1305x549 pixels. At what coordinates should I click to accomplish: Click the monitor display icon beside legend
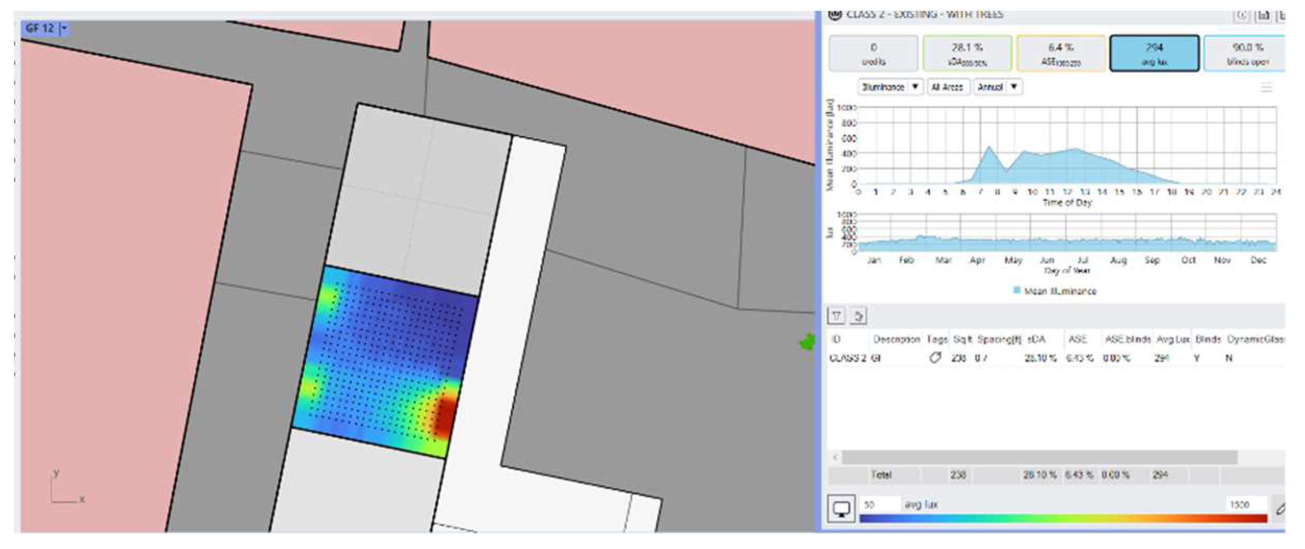(841, 509)
